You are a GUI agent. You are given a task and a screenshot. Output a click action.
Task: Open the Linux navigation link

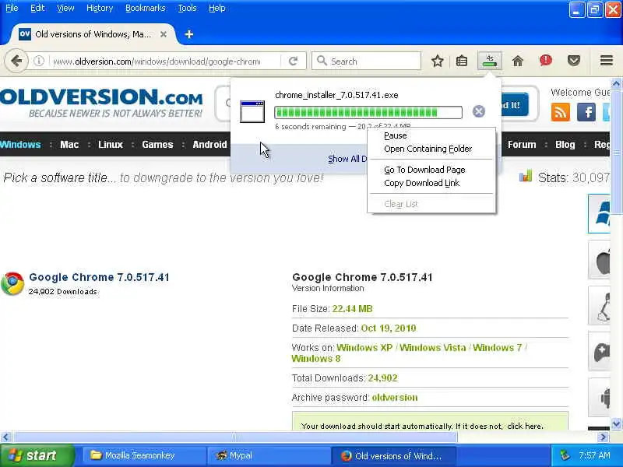pos(111,145)
